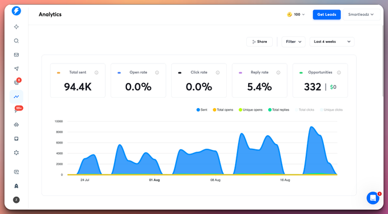Expand the Smartleadz workspace dropdown

[x=362, y=15]
